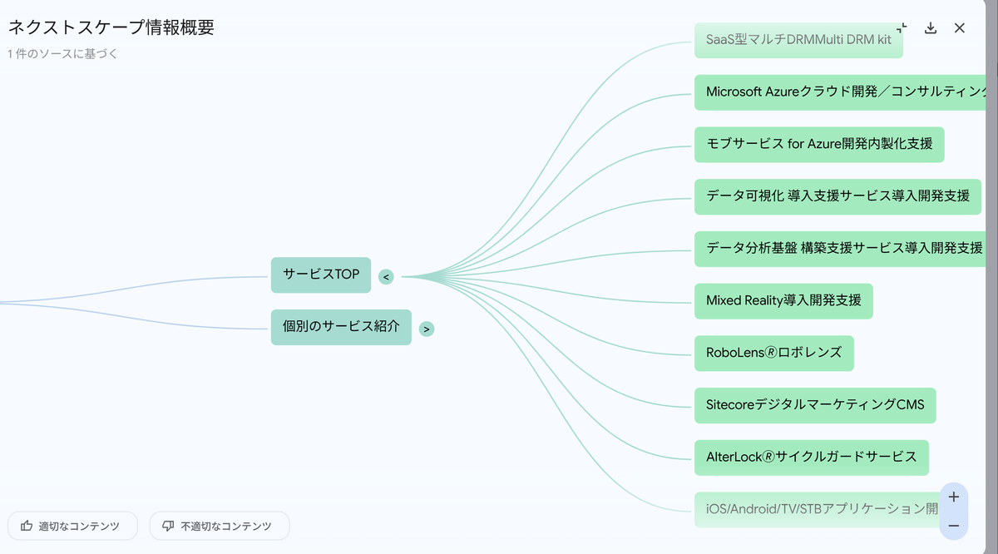This screenshot has height=554, width=998.
Task: Open AlterLockサイクルガードサービス node
Action: coord(811,458)
